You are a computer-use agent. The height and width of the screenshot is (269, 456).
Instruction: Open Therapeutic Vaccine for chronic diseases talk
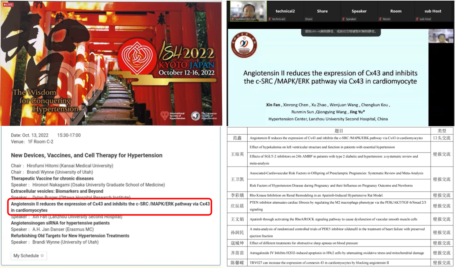point(52,178)
